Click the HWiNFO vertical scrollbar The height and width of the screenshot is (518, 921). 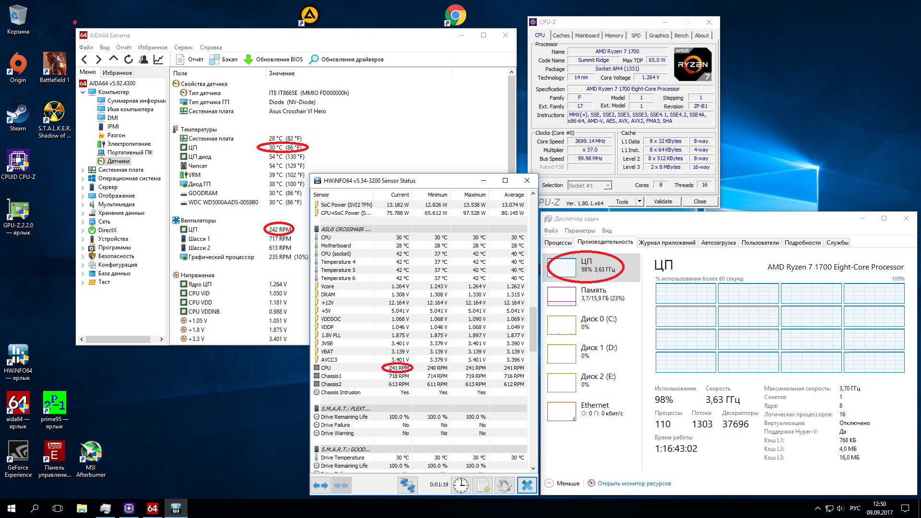533,326
